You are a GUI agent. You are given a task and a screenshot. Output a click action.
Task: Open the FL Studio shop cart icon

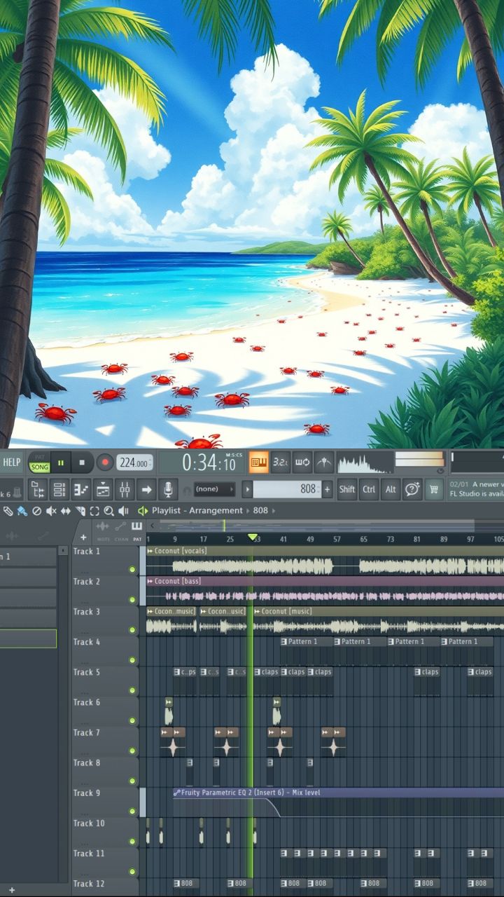point(434,489)
